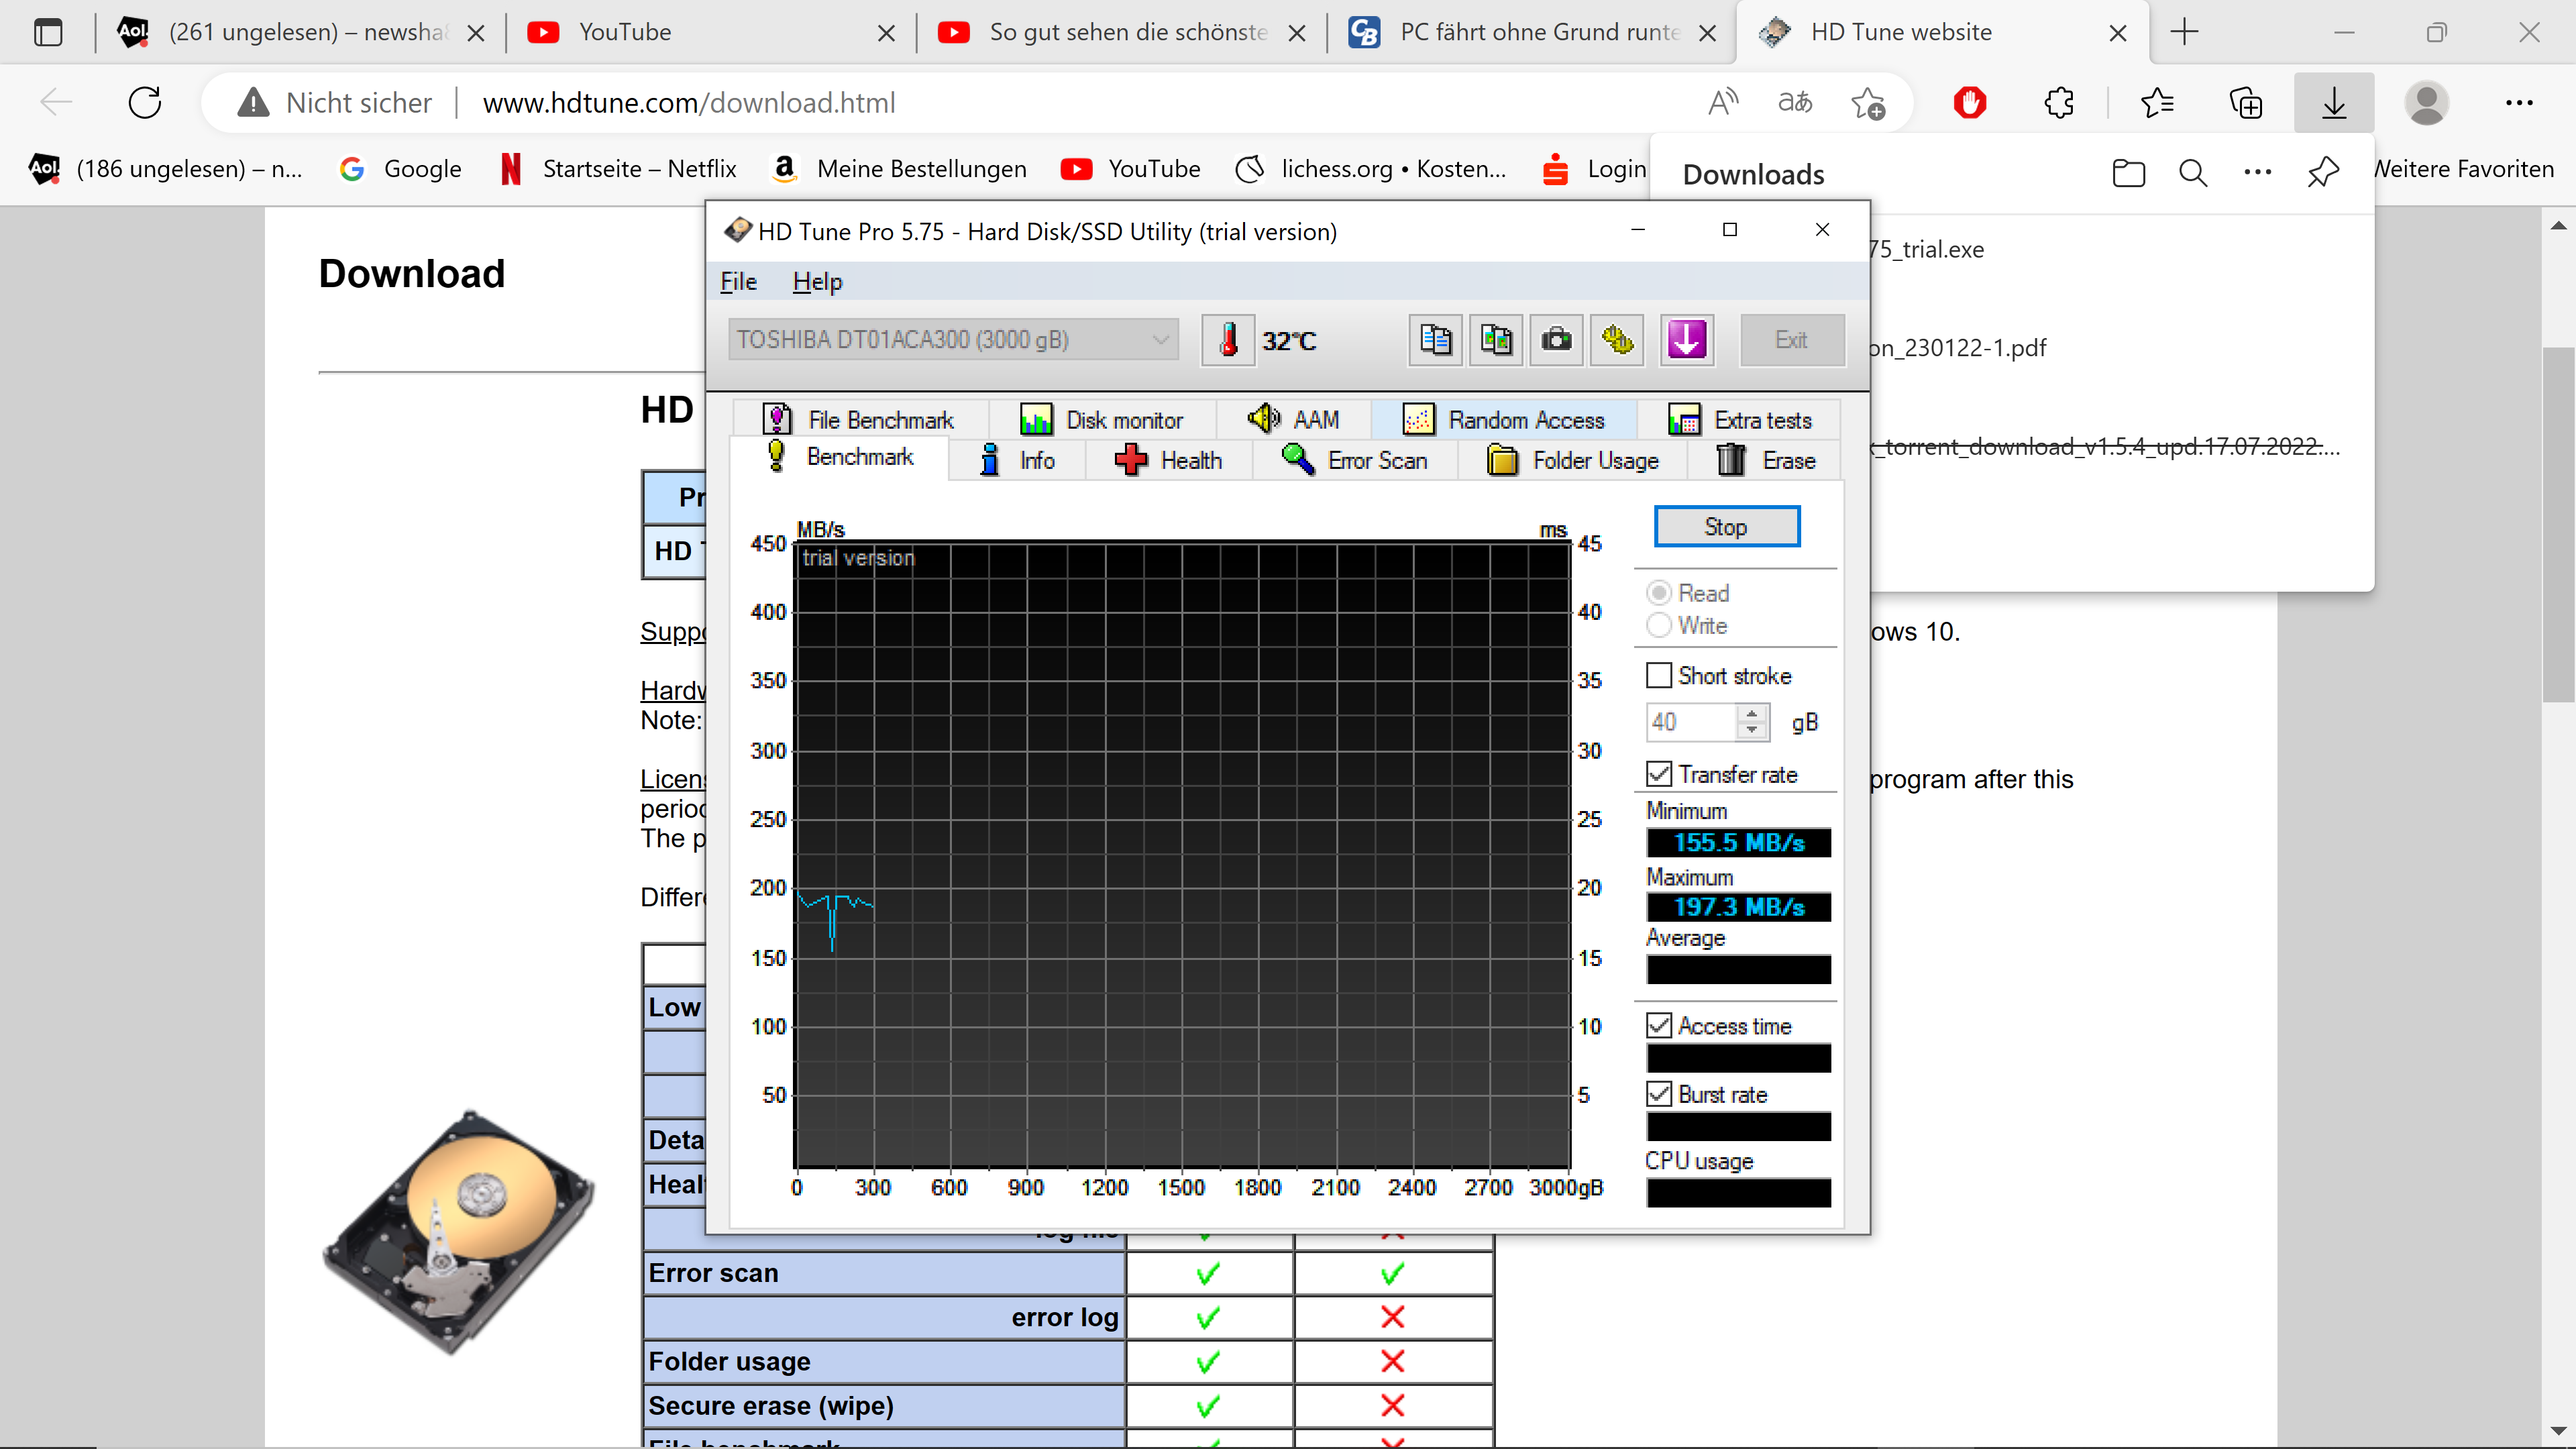The width and height of the screenshot is (2576, 1449).
Task: Click the read aloud icon in address bar
Action: coord(1723,102)
